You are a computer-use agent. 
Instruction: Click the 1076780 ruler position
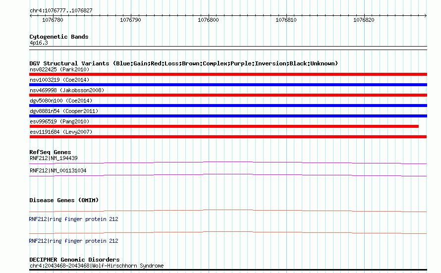point(53,20)
